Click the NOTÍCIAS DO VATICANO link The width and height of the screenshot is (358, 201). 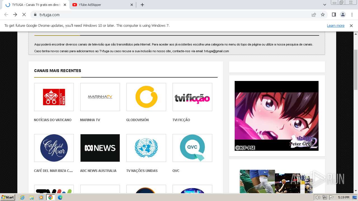pyautogui.click(x=53, y=120)
